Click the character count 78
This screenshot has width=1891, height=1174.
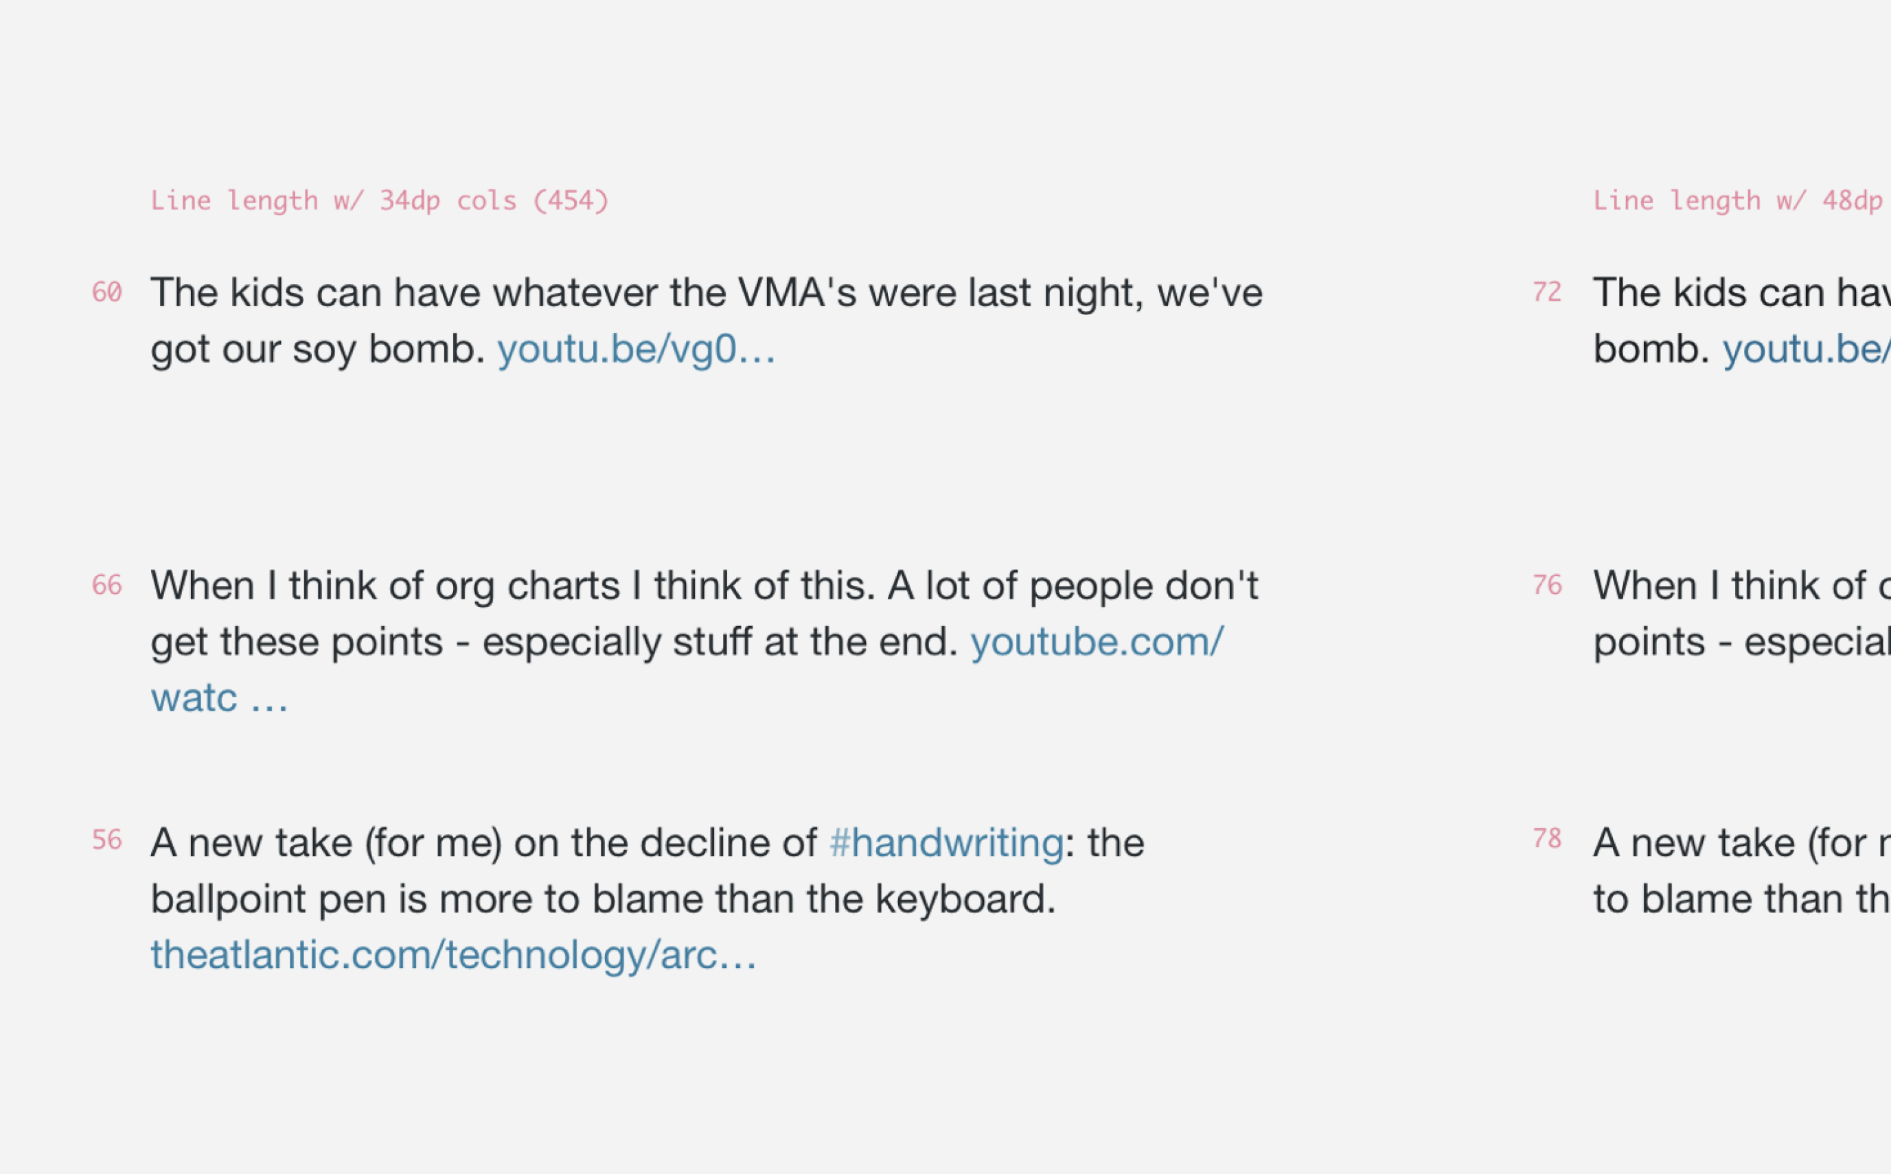pos(1547,840)
